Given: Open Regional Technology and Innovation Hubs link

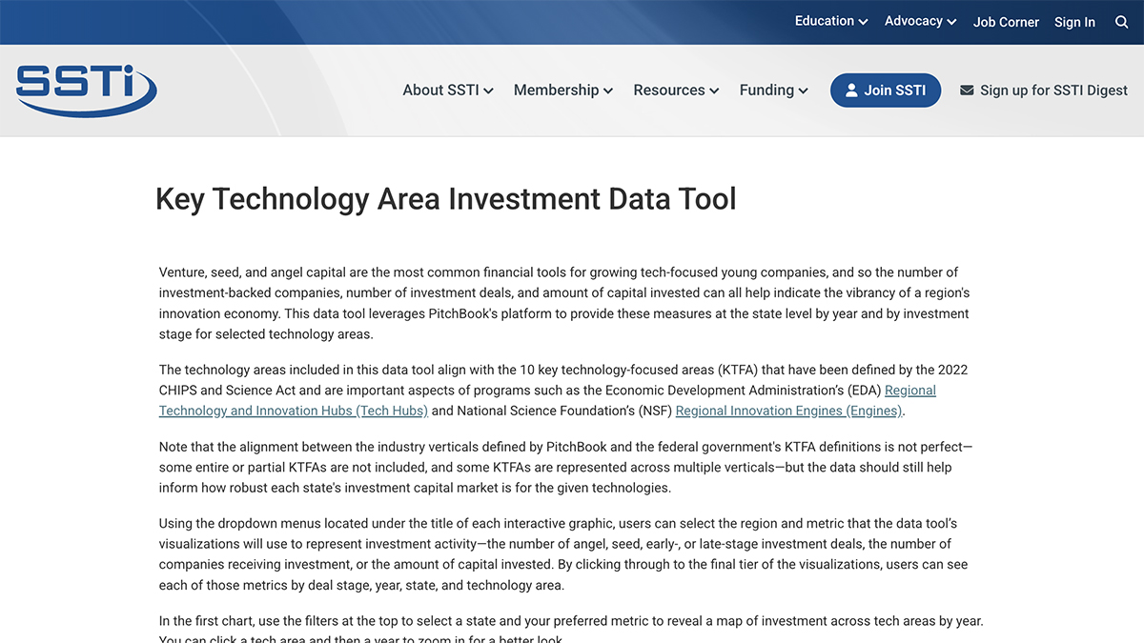Looking at the screenshot, I should pos(294,411).
